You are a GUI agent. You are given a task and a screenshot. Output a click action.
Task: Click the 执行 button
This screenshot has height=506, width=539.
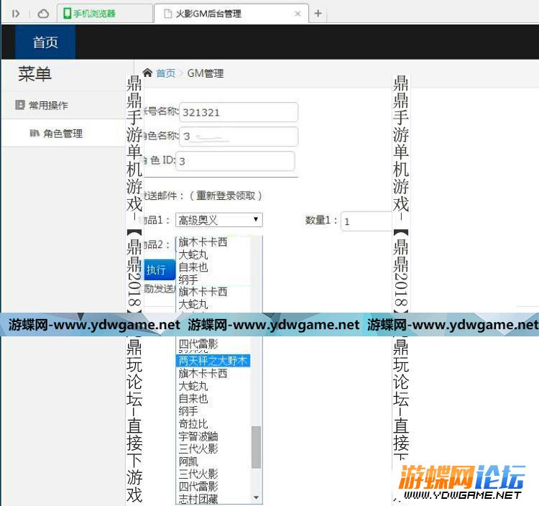(159, 270)
